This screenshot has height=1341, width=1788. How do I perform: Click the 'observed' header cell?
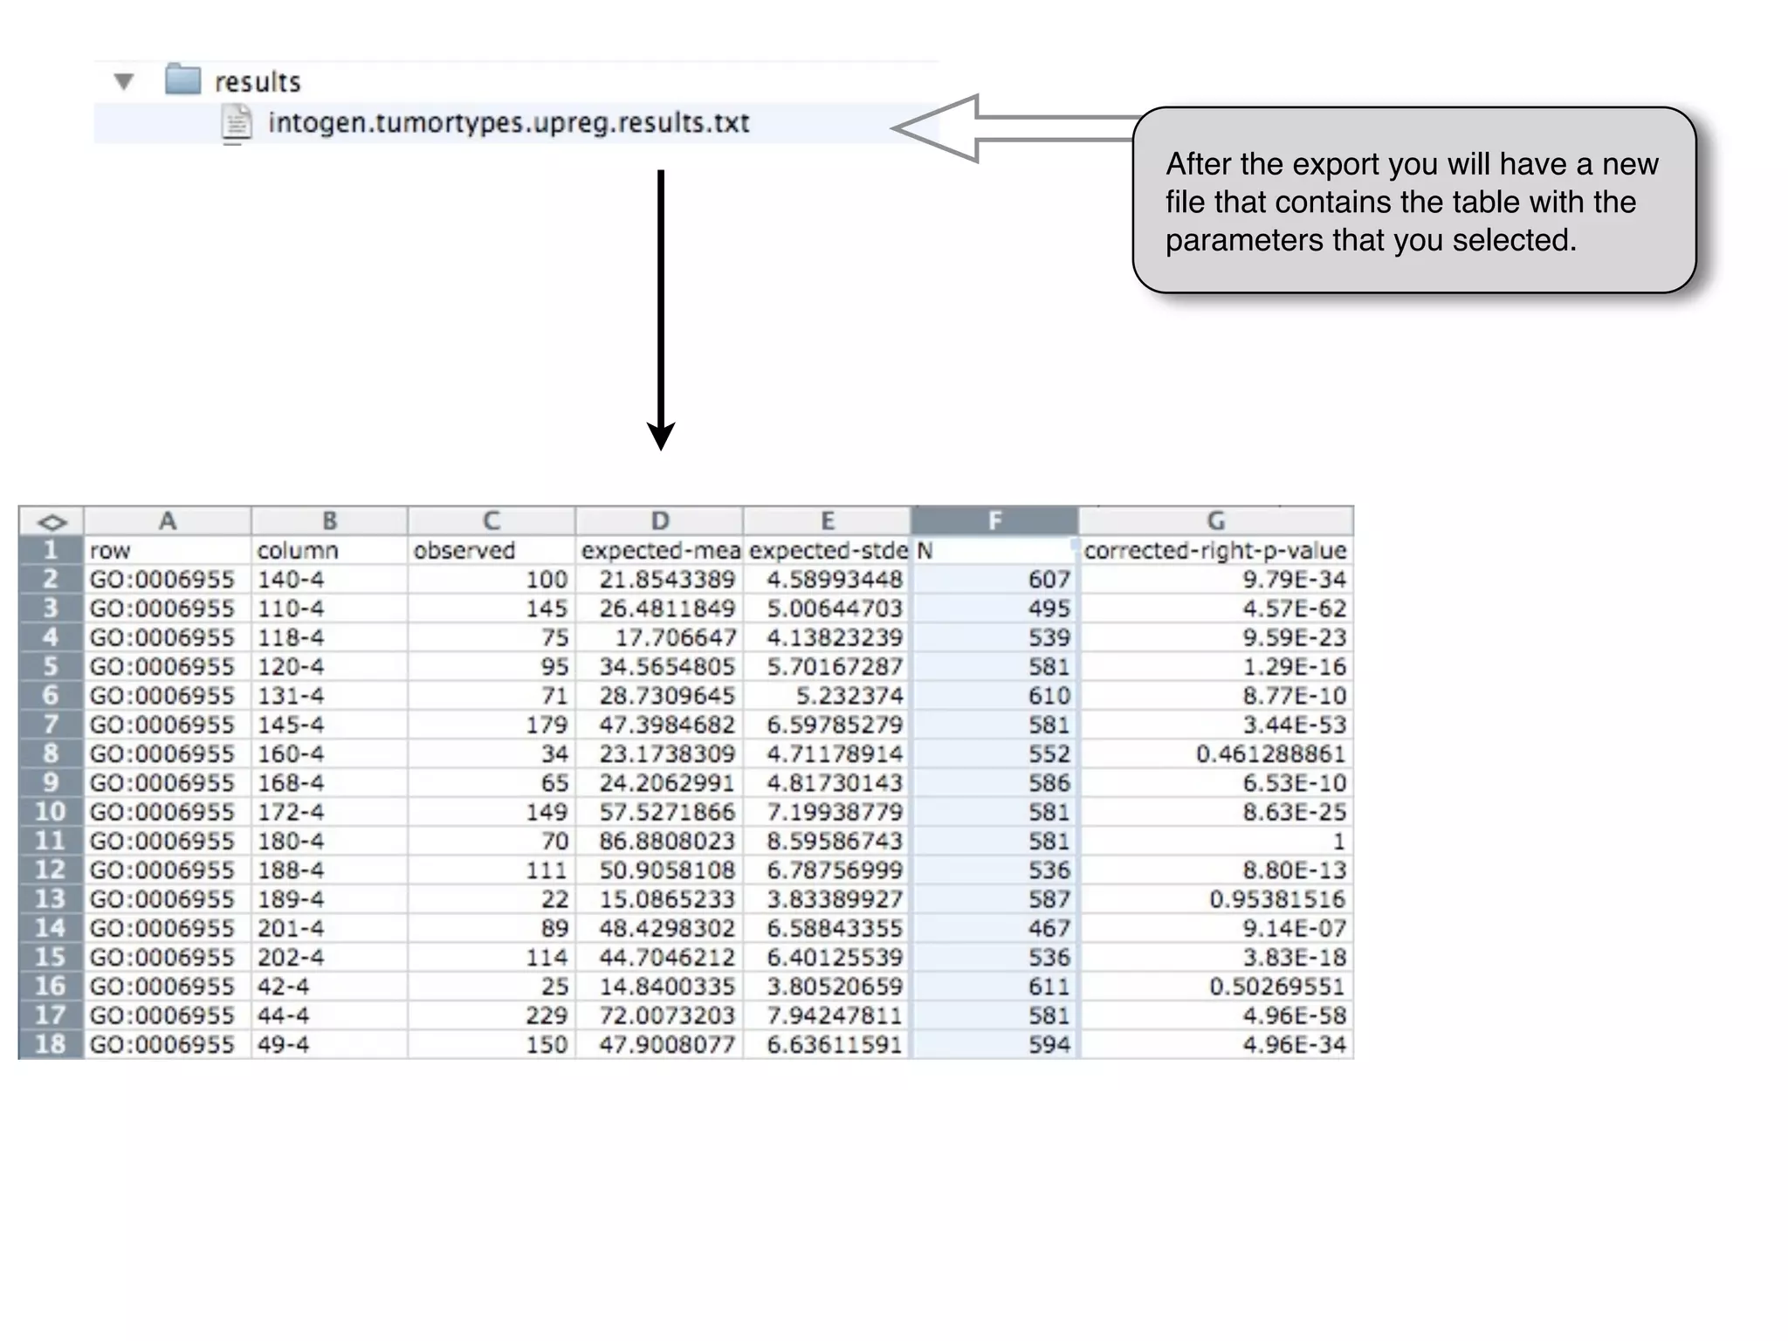(492, 550)
